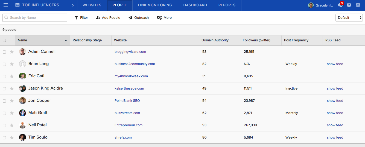This screenshot has height=147, width=365.
Task: Open the Link Monitoring tab
Action: (155, 5)
